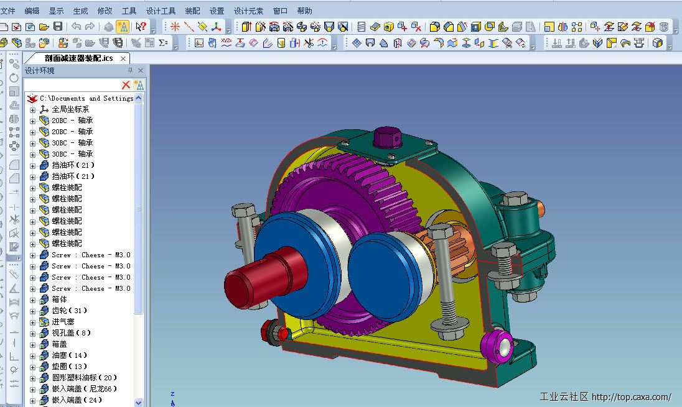
Task: Toggle the highlighted design tree display button
Action: pyautogui.click(x=123, y=27)
